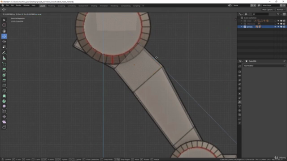Pick the Edge Slide tool

pyautogui.click(x=4, y=111)
